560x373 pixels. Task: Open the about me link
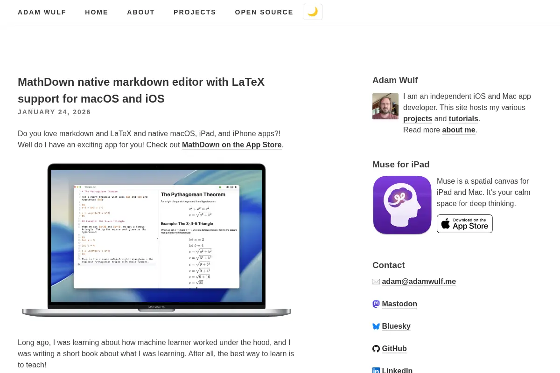coord(459,130)
